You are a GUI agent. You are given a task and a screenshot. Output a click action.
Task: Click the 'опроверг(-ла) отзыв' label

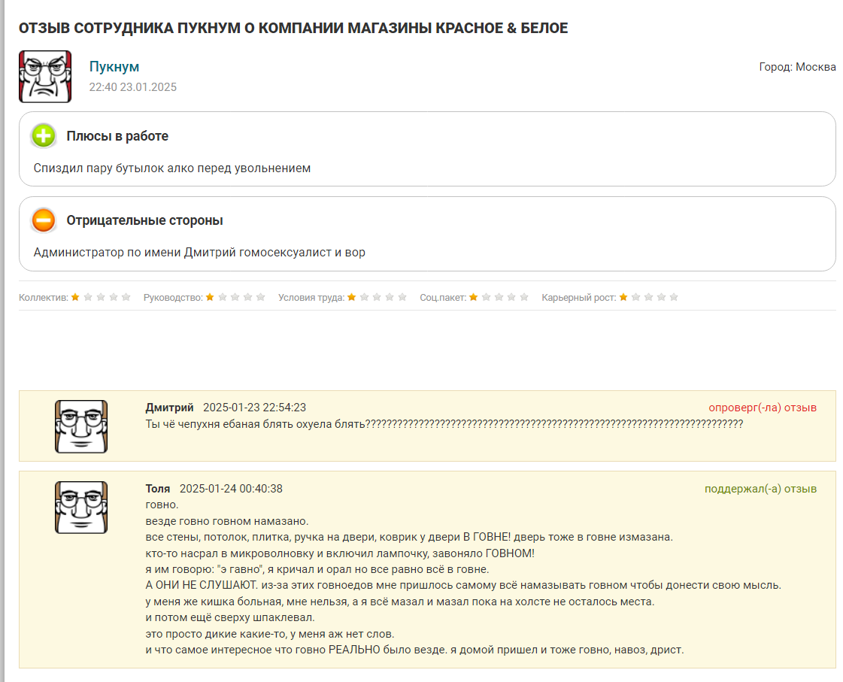click(x=763, y=408)
